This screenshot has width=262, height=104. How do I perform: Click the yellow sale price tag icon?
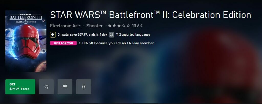click(x=53, y=34)
